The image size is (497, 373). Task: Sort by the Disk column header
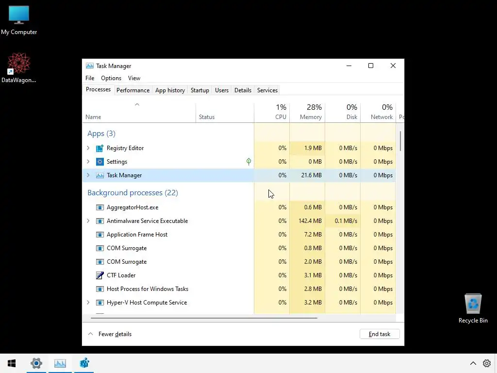tap(343, 113)
